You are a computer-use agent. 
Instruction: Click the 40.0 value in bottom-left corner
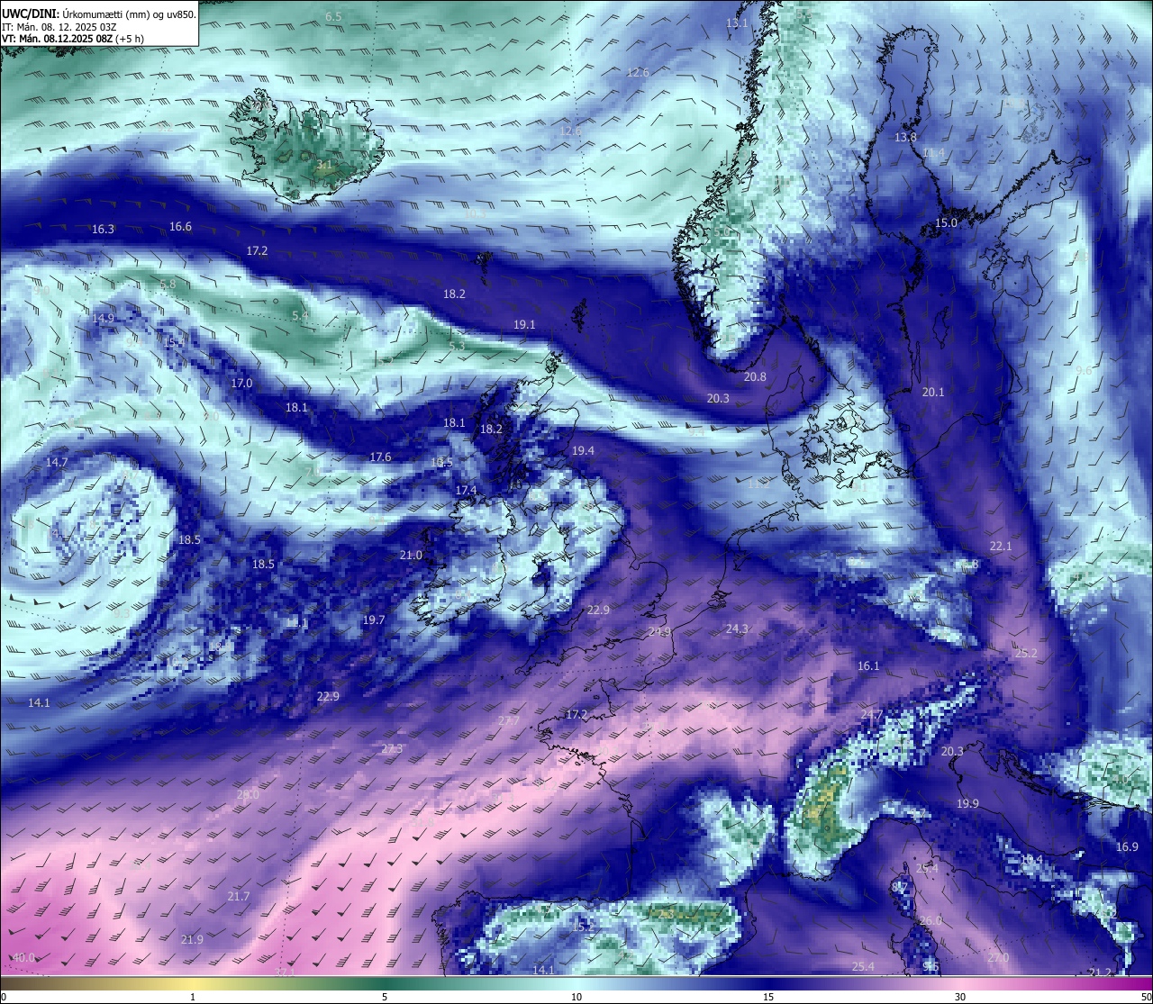[23, 958]
